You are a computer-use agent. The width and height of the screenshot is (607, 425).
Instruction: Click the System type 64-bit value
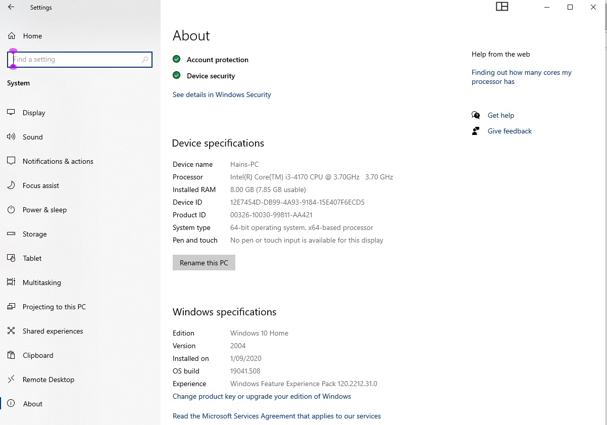[x=302, y=227]
